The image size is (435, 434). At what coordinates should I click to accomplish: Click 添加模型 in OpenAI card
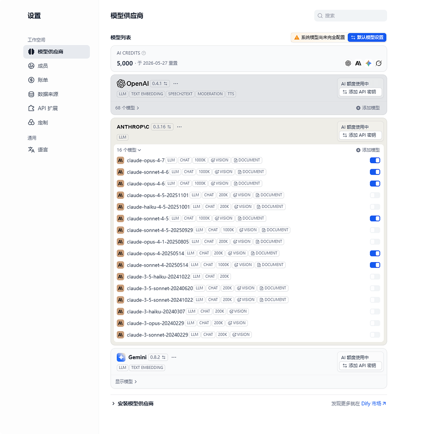pos(368,108)
